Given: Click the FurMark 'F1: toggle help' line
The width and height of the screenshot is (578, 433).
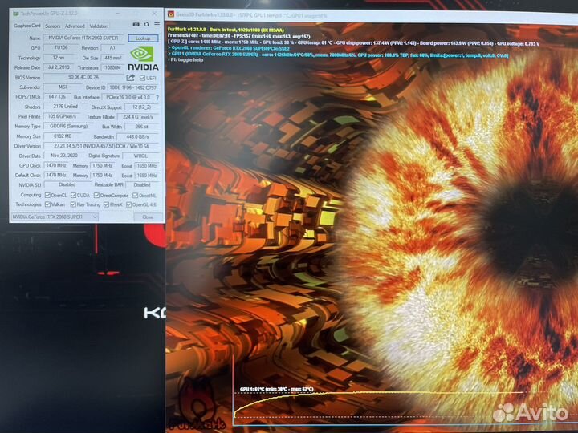Looking at the screenshot, I should tap(185, 60).
